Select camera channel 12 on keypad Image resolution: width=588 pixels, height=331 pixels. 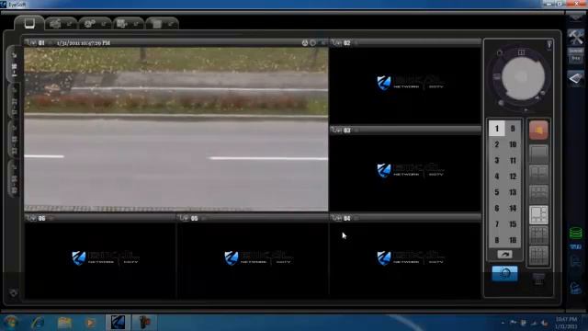coord(513,177)
